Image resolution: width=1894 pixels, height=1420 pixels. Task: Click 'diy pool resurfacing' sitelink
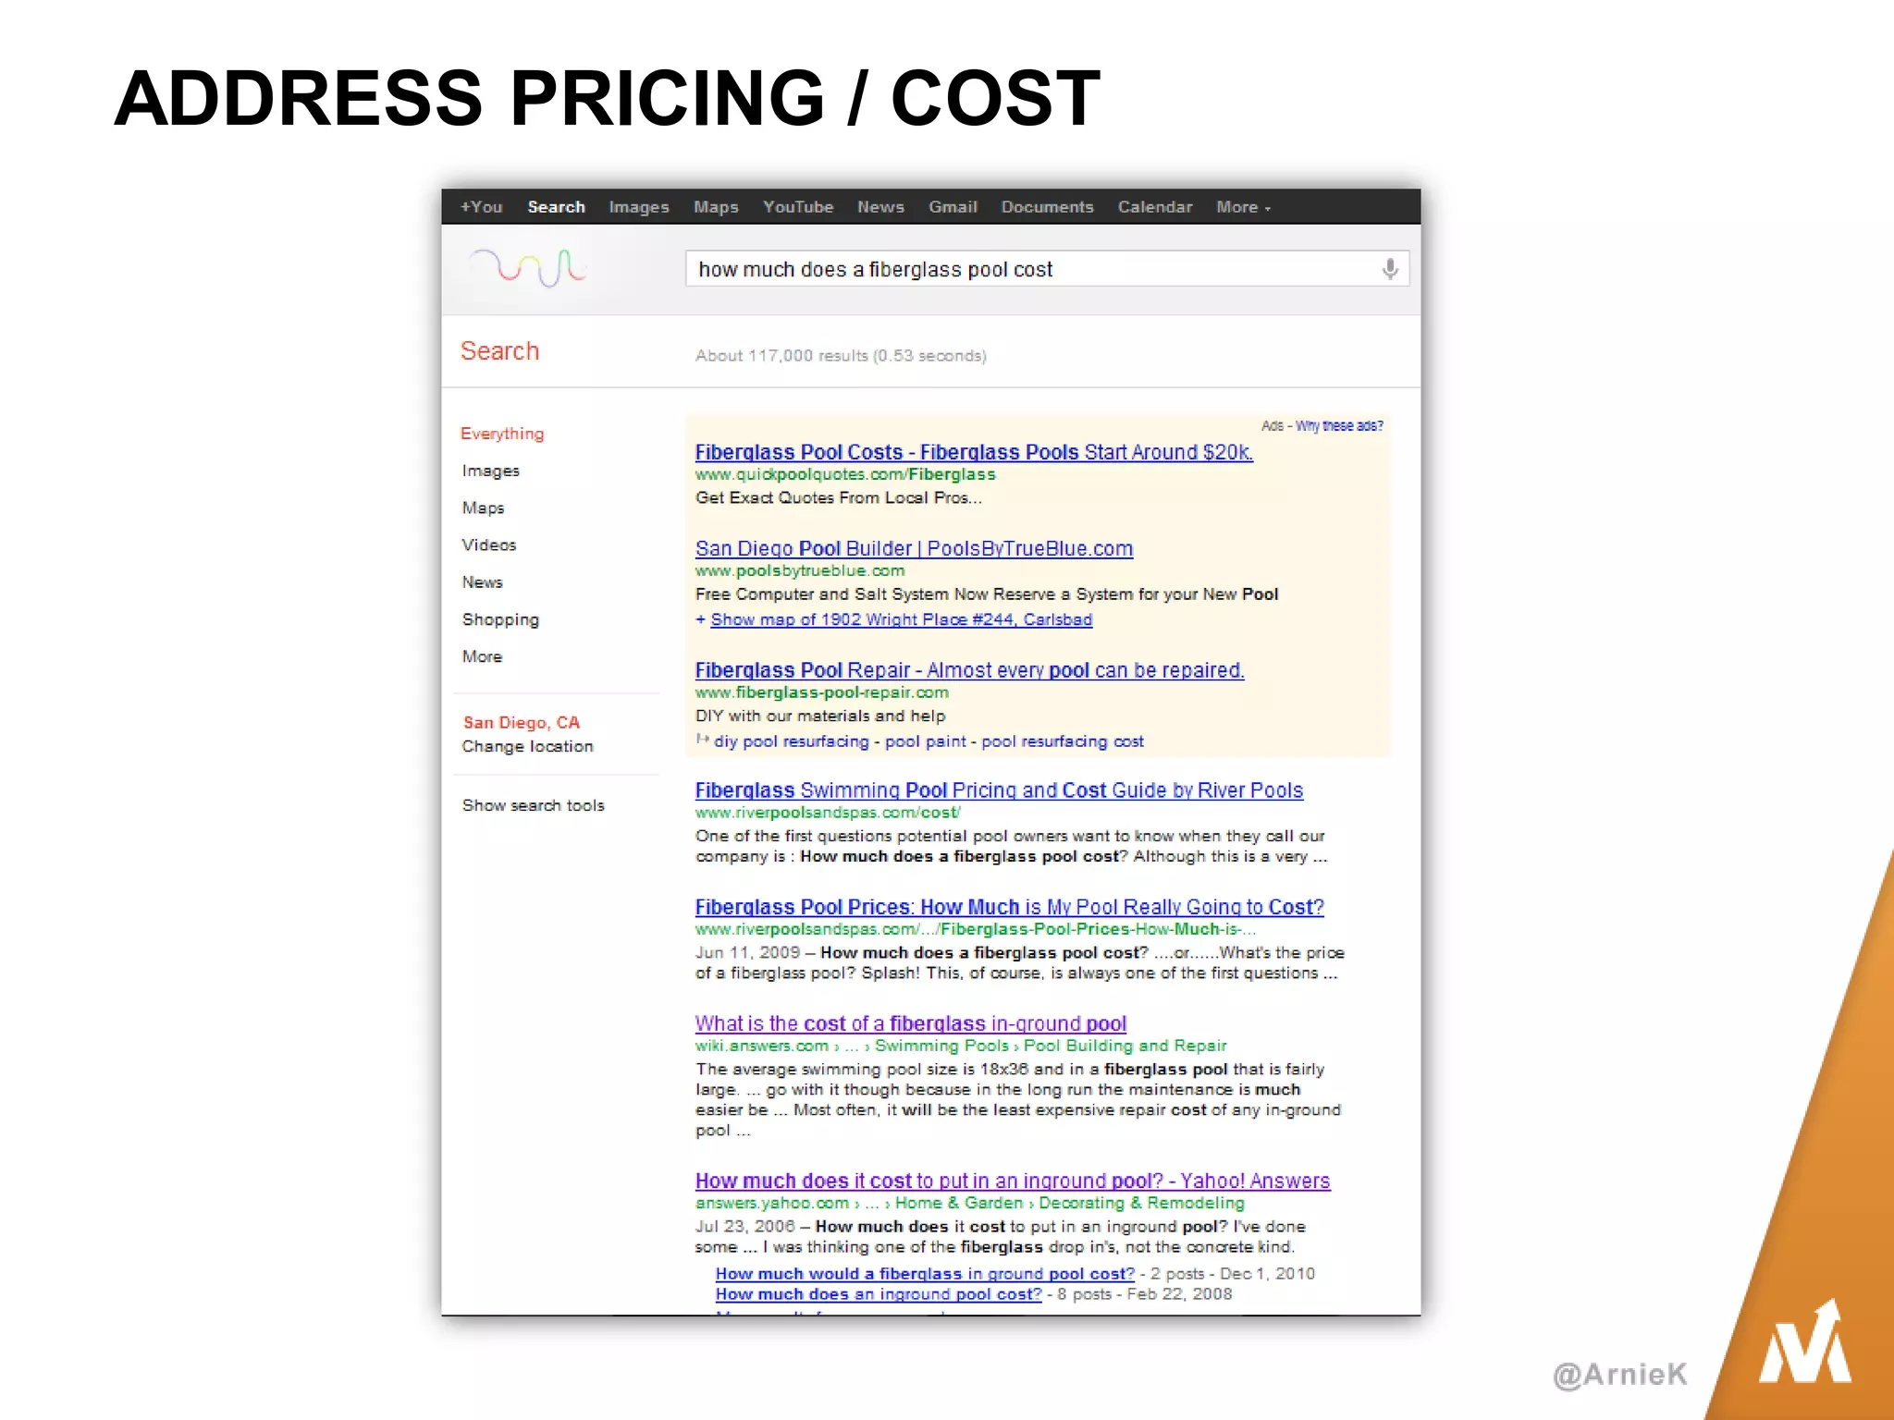(x=791, y=741)
